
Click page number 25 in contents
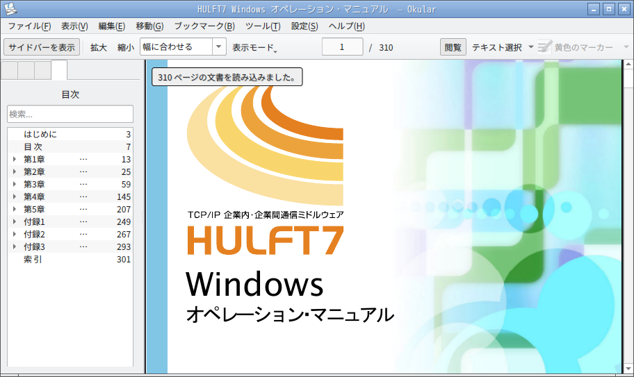[x=126, y=172]
